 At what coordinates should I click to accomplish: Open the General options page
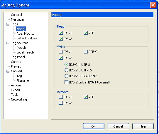pos(16,15)
